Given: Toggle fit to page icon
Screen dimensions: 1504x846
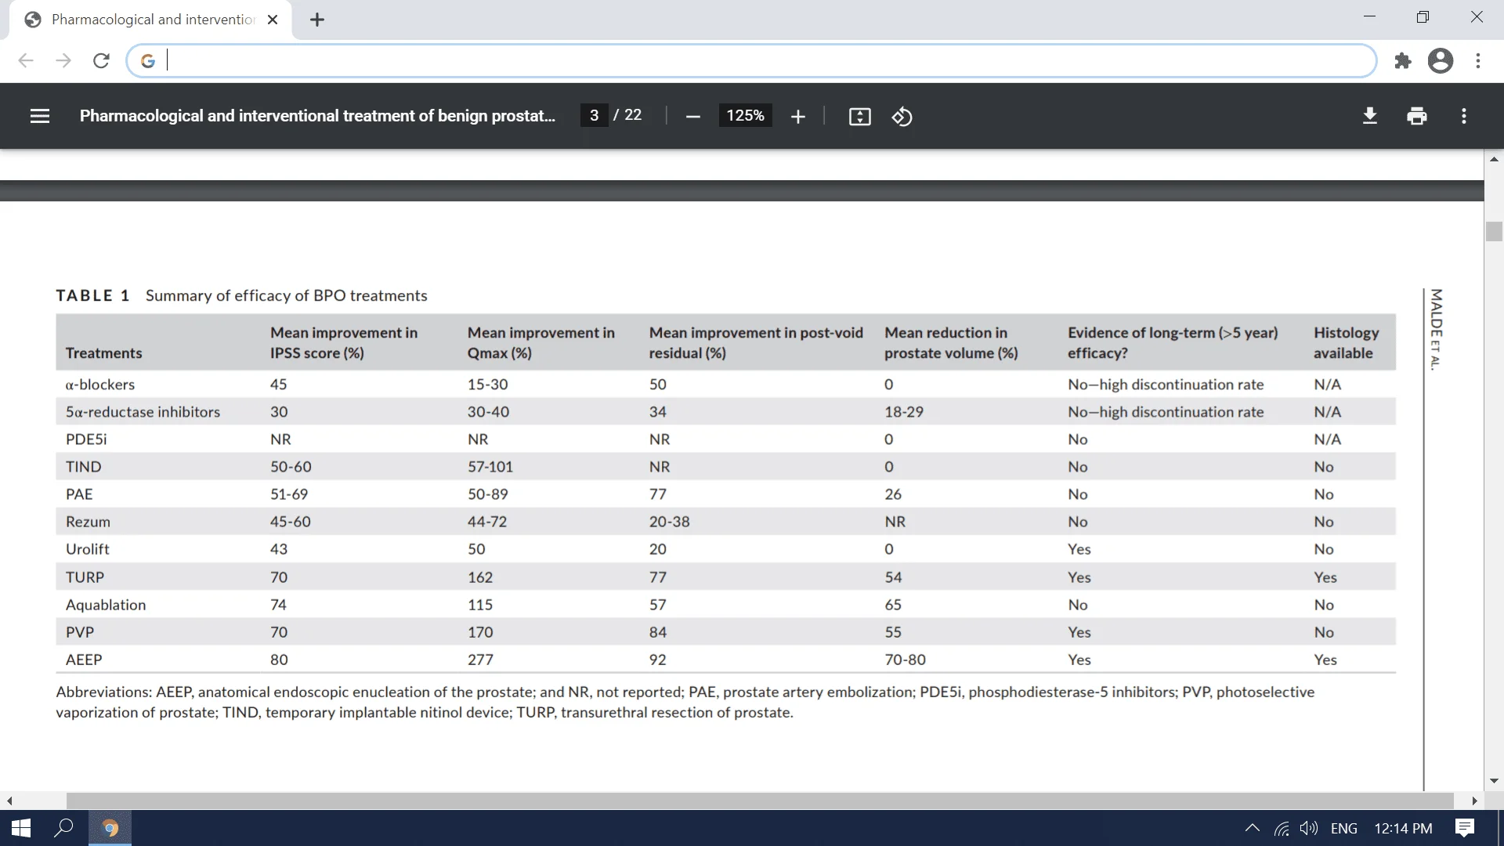Looking at the screenshot, I should pyautogui.click(x=859, y=117).
